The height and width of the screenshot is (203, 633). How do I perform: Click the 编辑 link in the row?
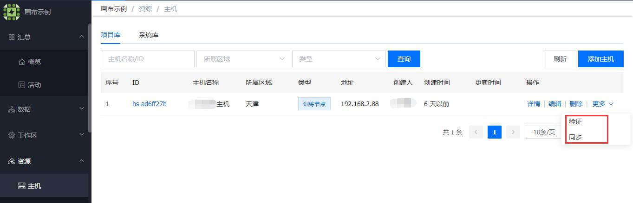[x=555, y=104]
